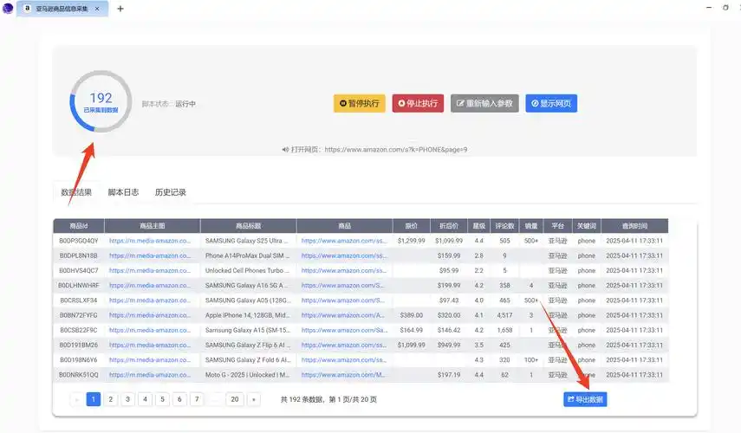Go to next page with right arrow
This screenshot has width=741, height=433.
[253, 399]
